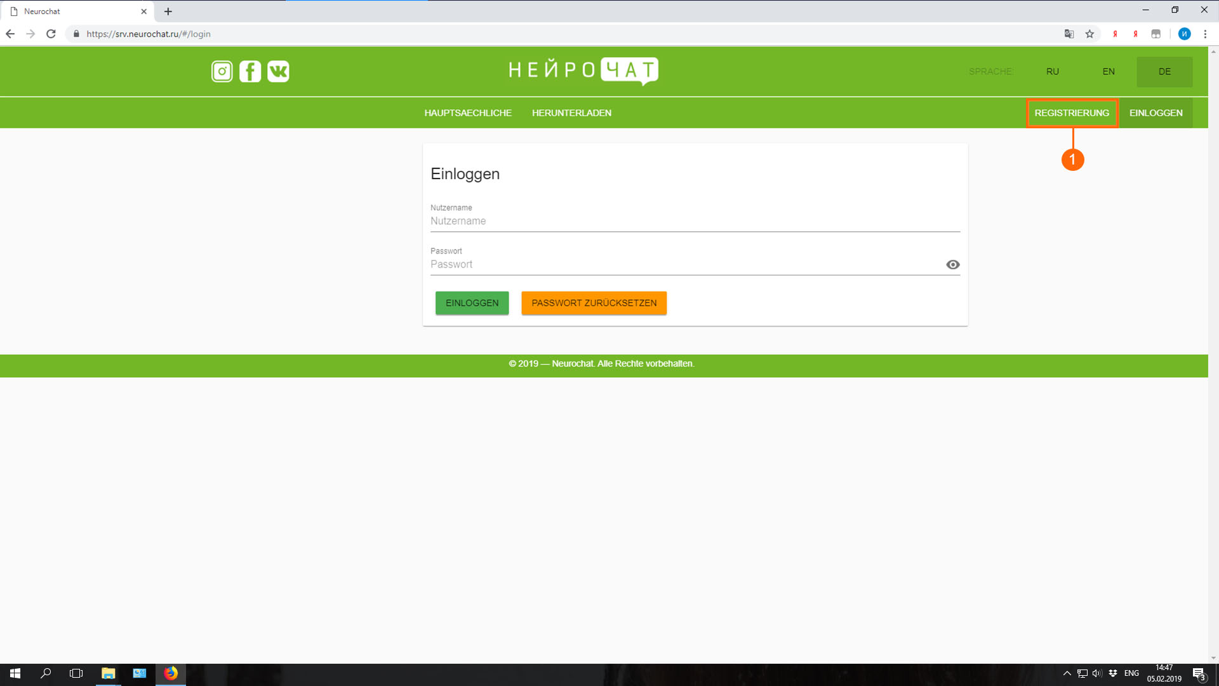Open the Facebook social icon
1219x686 pixels.
(x=250, y=71)
